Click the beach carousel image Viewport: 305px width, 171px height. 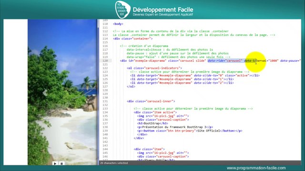coord(62,92)
